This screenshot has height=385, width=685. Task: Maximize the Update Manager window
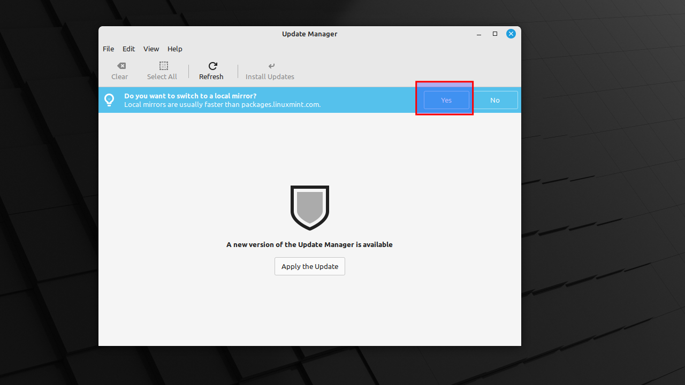coord(495,34)
